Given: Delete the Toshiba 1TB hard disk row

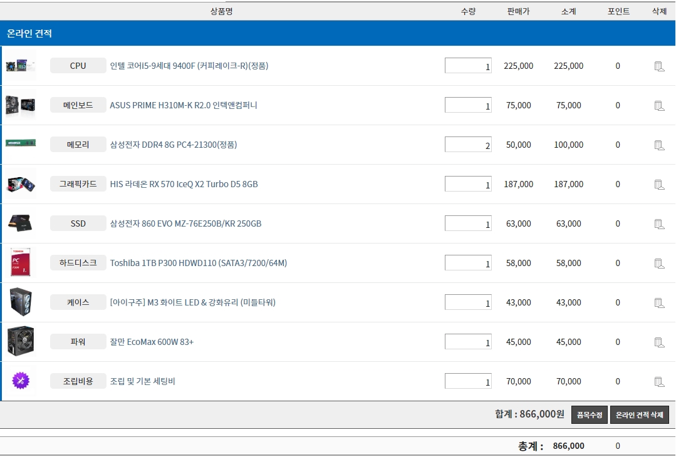Looking at the screenshot, I should pos(659,263).
